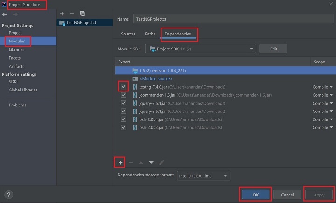Remove dependency using the minus icon
The height and width of the screenshot is (203, 336).
(x=131, y=162)
